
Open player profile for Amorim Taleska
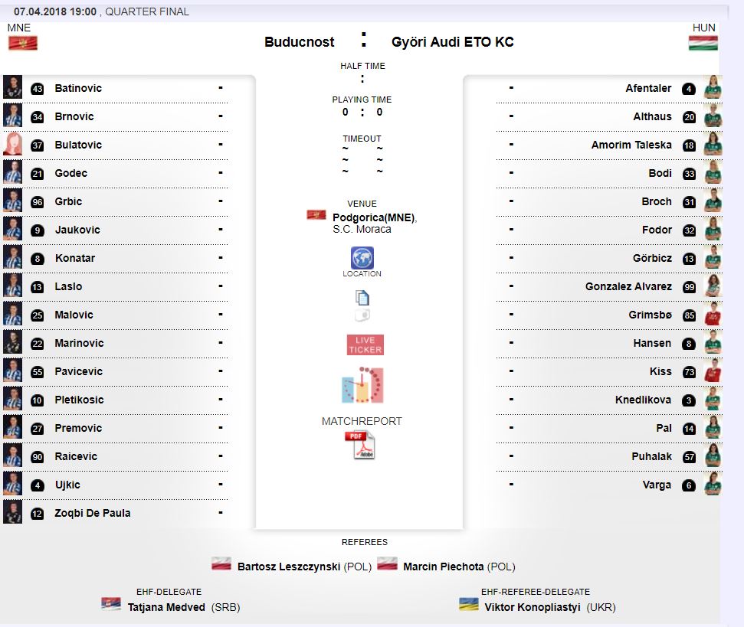[x=631, y=145]
